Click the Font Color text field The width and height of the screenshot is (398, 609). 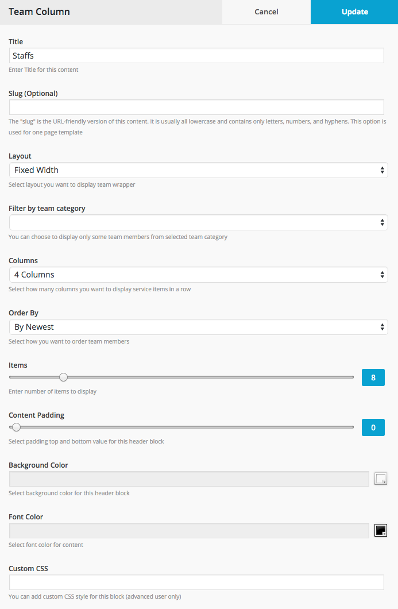pyautogui.click(x=189, y=531)
